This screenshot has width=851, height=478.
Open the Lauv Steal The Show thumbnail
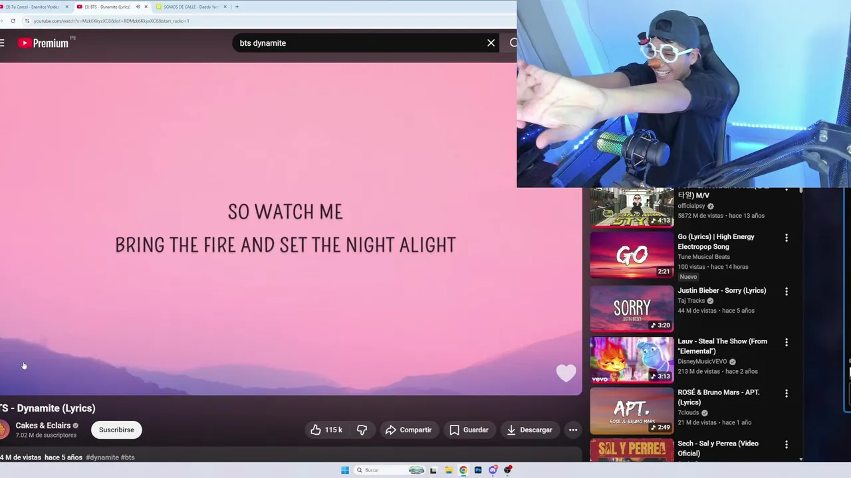[632, 360]
